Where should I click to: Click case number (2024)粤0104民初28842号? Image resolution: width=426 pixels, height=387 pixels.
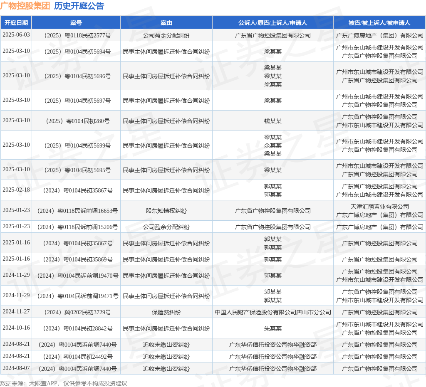pyautogui.click(x=78, y=329)
